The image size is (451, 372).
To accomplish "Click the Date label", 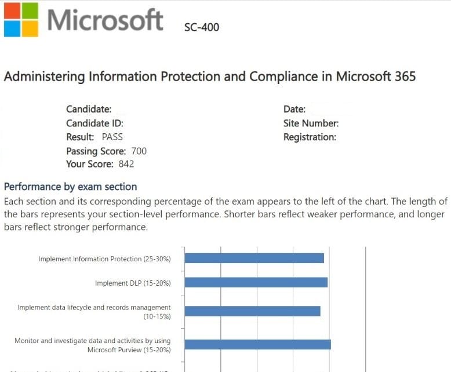I will tap(294, 109).
